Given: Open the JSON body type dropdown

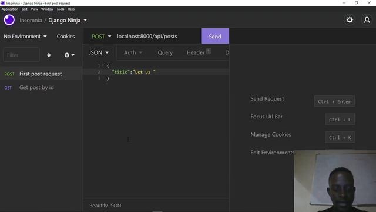Looking at the screenshot, I should click(x=99, y=52).
